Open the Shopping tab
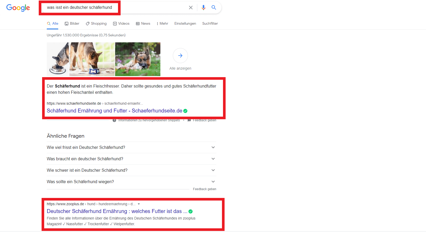The height and width of the screenshot is (233, 426). (96, 23)
